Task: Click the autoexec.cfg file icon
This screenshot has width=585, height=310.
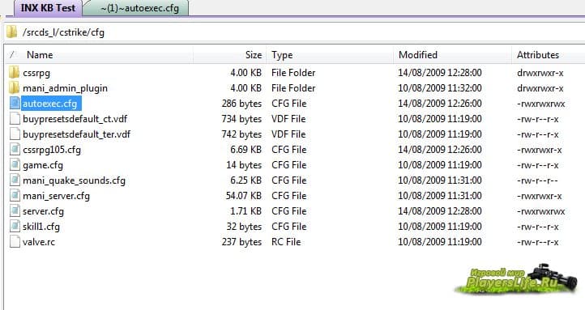Action: click(15, 104)
